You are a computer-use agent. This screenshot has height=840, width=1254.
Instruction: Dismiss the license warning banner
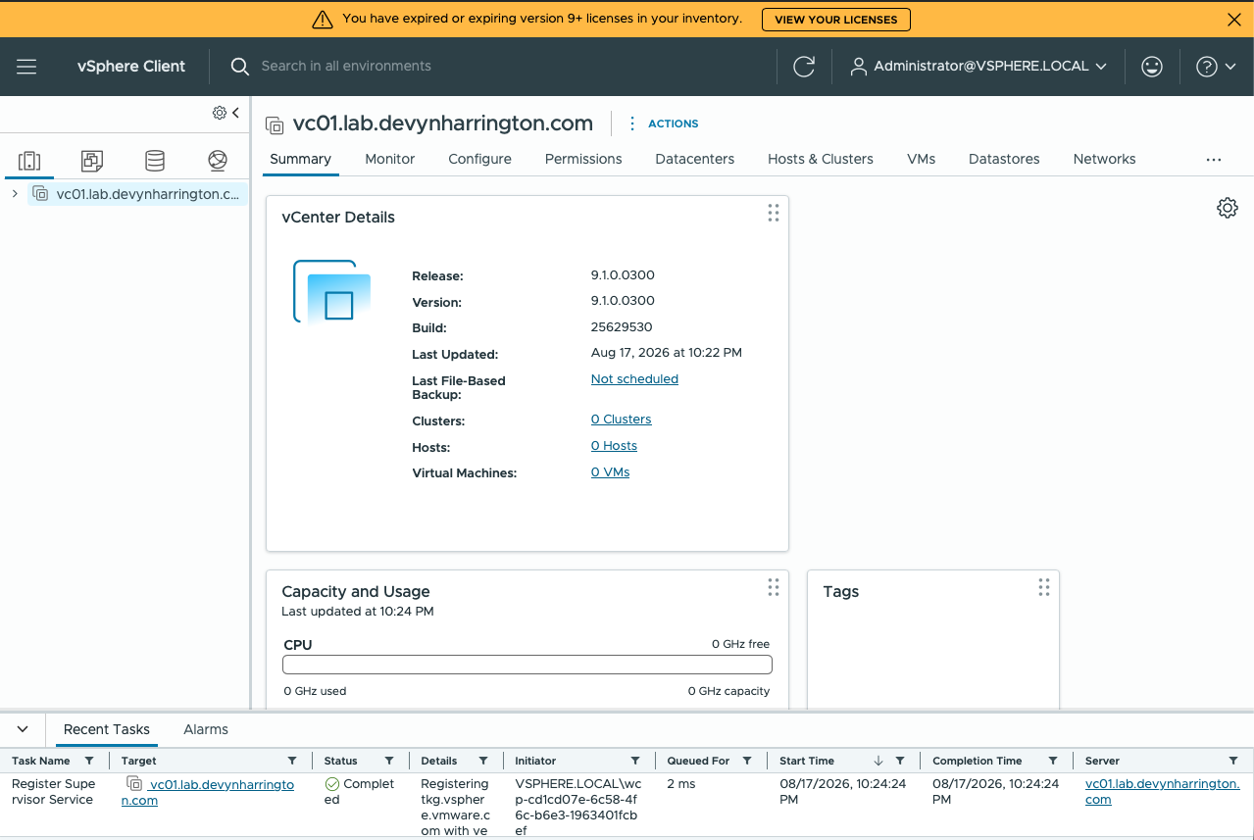point(1234,20)
